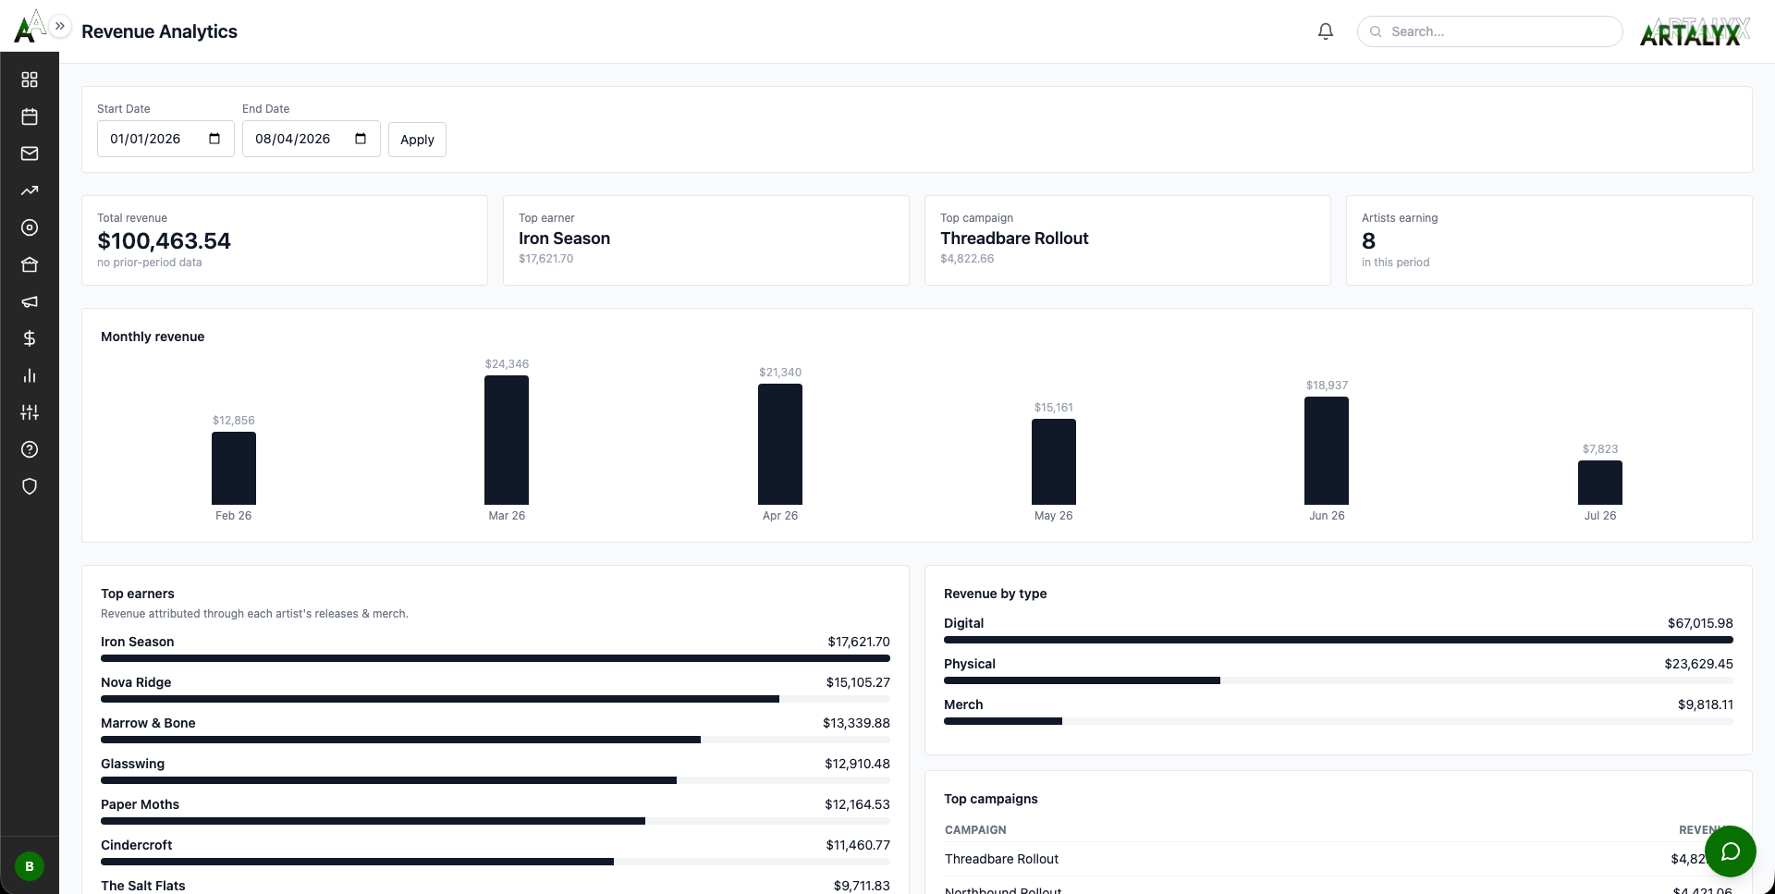Click the CAMPAIGN column header

click(x=975, y=830)
